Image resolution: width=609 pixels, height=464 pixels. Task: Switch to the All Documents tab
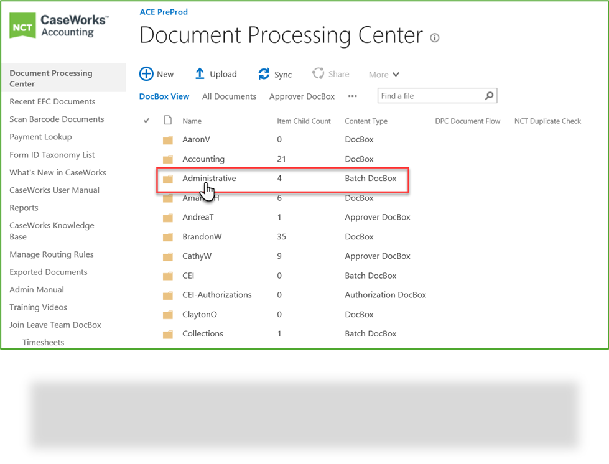coord(229,96)
